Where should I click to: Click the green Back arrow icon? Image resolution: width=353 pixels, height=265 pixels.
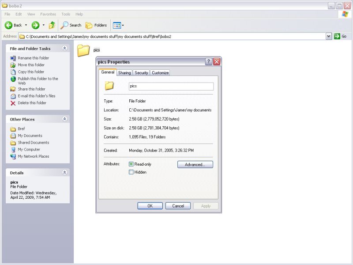click(8, 25)
